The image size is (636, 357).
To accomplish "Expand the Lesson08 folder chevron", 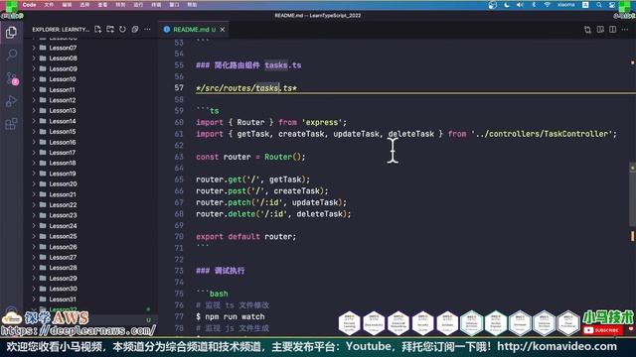I will coord(34,59).
